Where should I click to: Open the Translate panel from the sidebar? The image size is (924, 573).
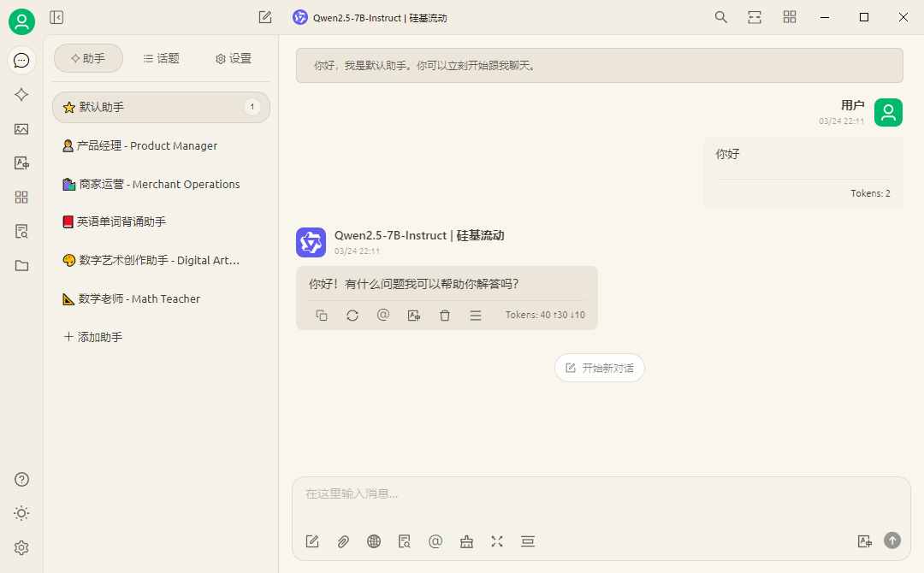[21, 162]
